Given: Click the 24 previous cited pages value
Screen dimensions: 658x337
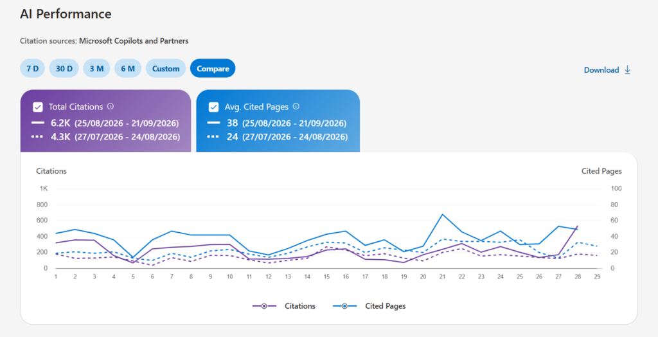Looking at the screenshot, I should tap(233, 136).
